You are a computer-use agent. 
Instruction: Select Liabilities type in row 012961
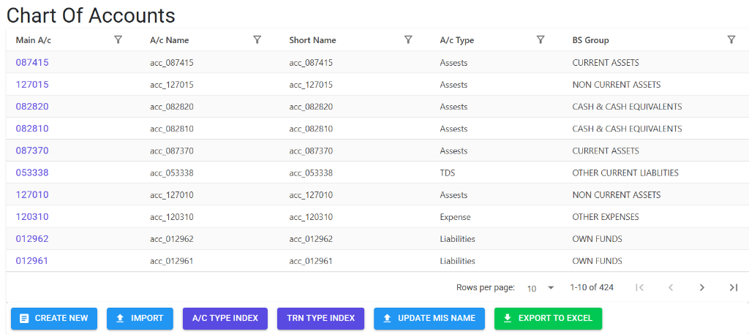(x=457, y=261)
